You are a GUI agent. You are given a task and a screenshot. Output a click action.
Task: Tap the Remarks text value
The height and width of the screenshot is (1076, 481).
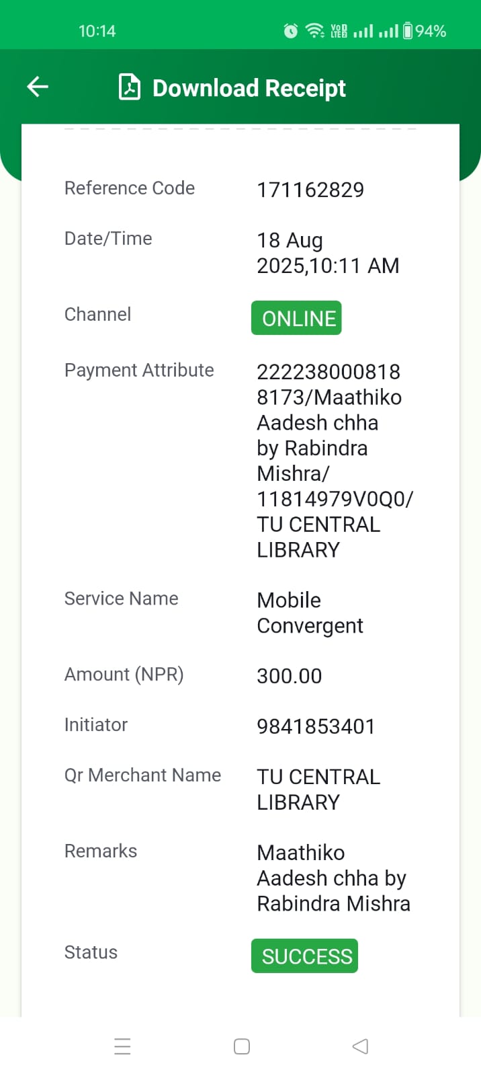(x=333, y=878)
